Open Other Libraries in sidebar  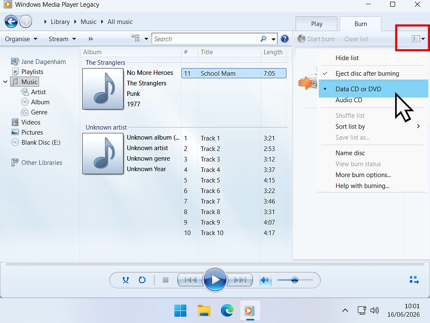[x=37, y=163]
